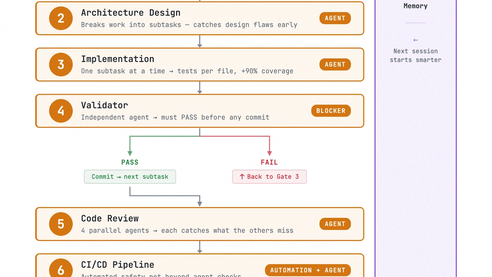Click the Commit → next subtask box

(130, 177)
